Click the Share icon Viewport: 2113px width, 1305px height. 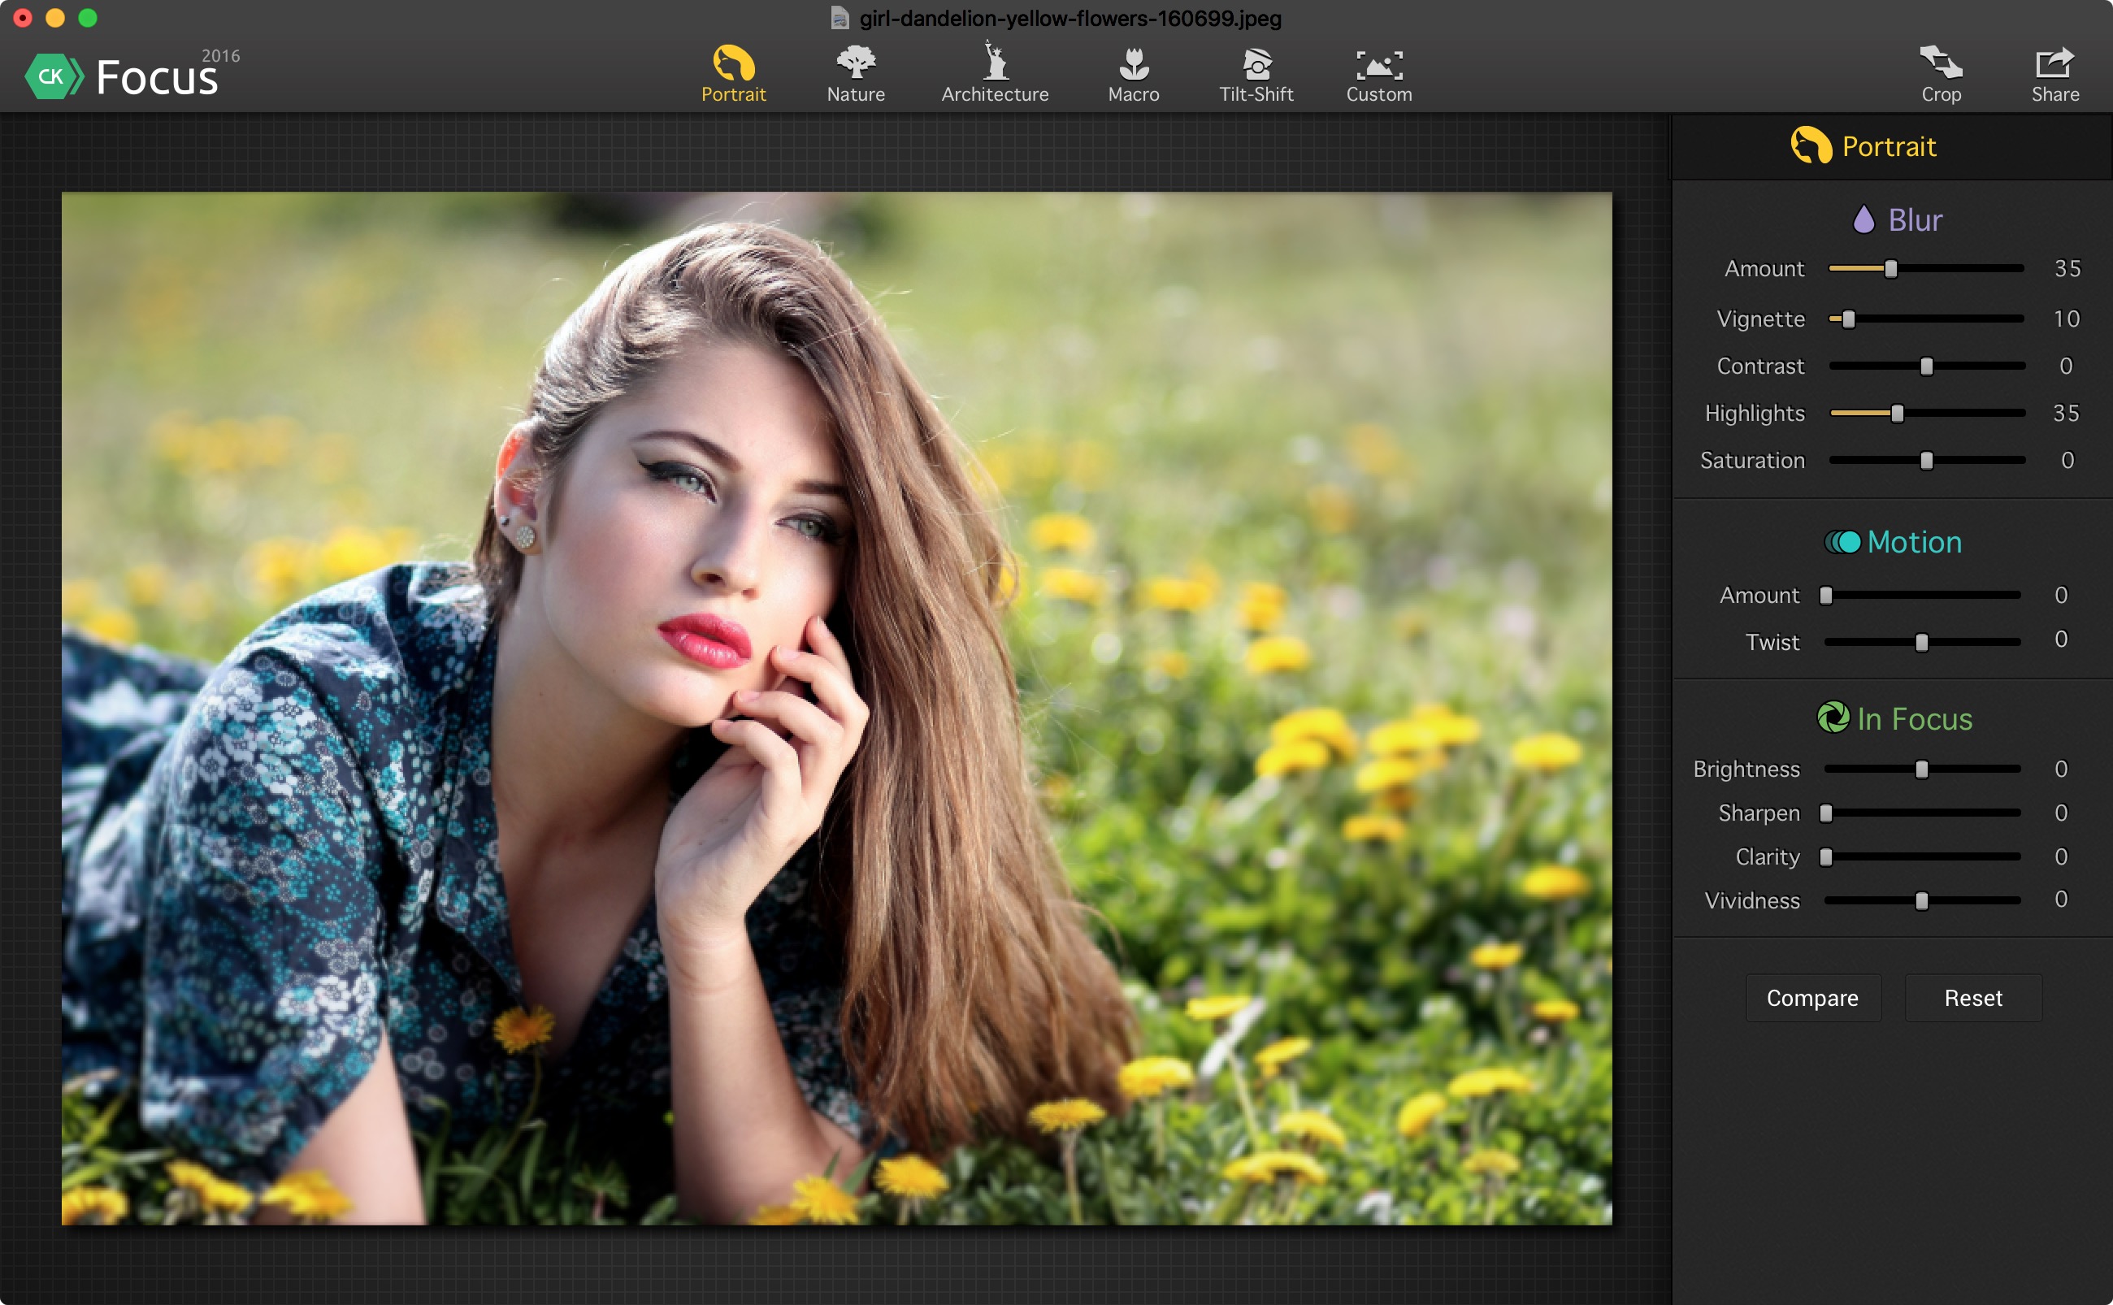tap(2054, 64)
